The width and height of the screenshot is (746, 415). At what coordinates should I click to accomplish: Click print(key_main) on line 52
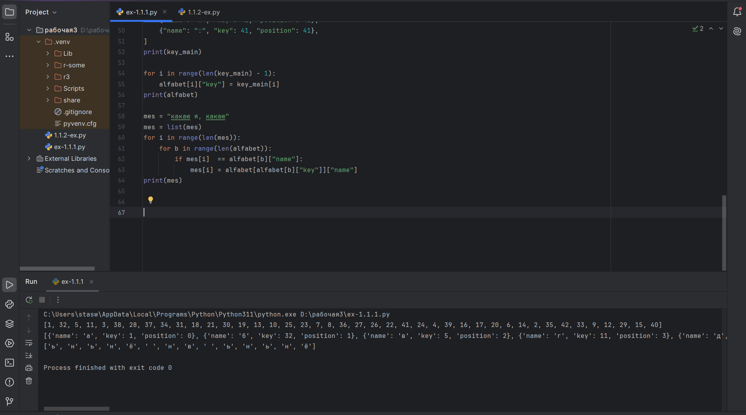pos(172,52)
